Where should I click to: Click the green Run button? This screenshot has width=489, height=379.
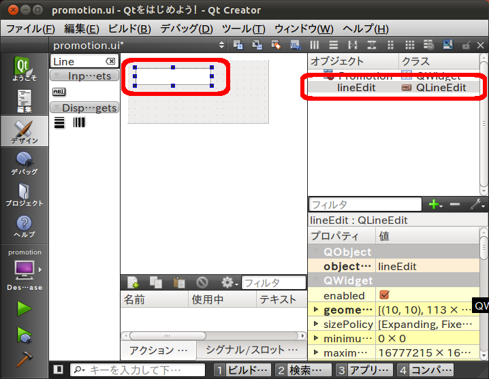click(x=25, y=308)
